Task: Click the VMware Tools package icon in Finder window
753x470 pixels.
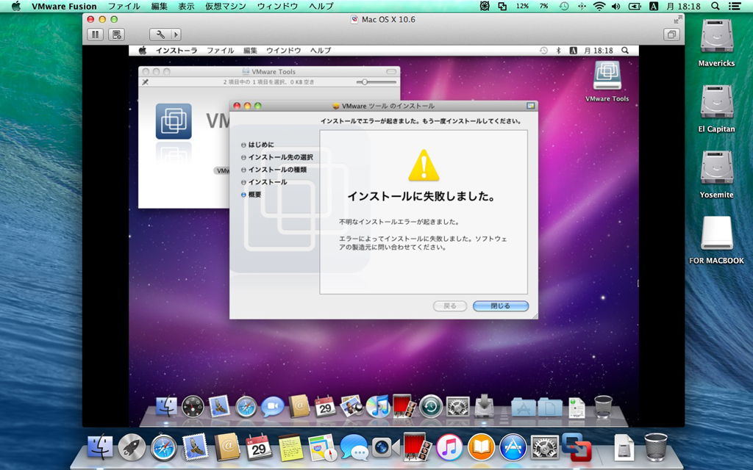Action: coord(174,121)
